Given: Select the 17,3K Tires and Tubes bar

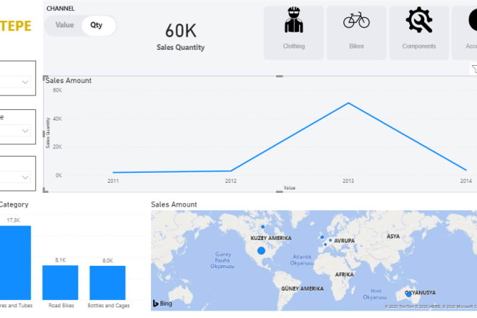Looking at the screenshot, I should 15,262.
